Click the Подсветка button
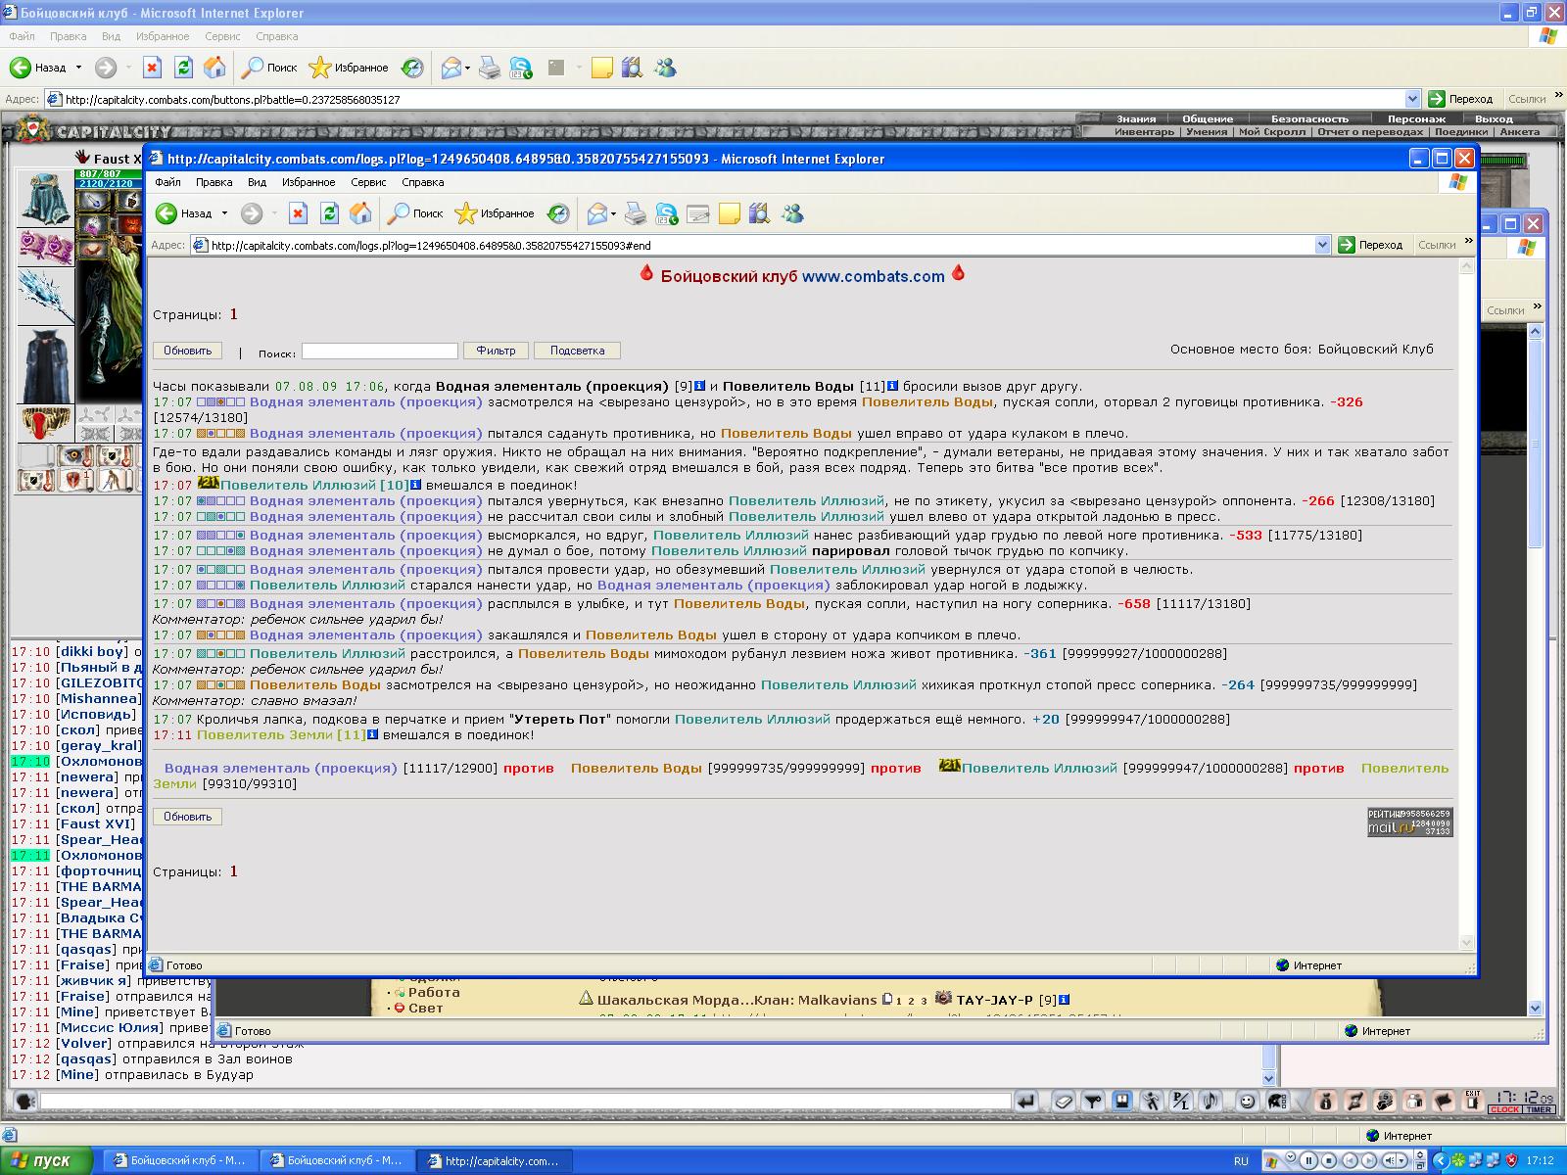Viewport: 1567px width, 1175px height. (577, 351)
